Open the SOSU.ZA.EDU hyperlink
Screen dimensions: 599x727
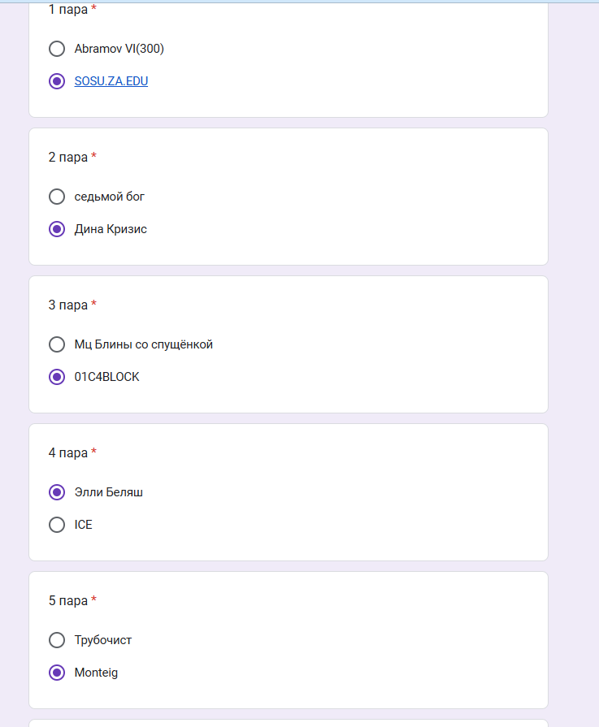[111, 81]
